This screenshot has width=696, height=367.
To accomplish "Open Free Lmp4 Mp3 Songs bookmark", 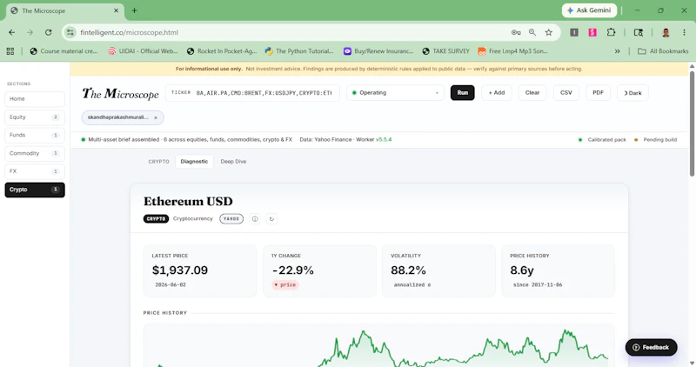I will point(512,51).
